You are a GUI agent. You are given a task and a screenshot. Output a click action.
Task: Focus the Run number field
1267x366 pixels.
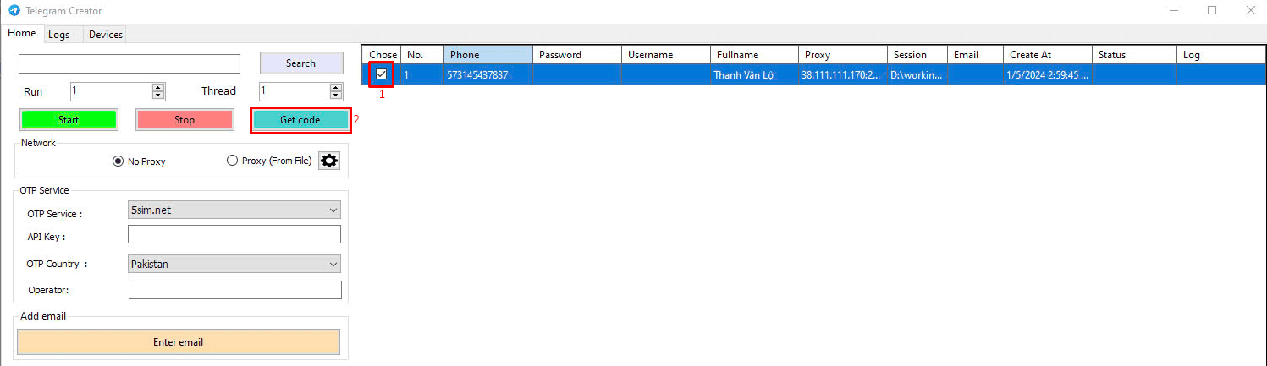coord(112,91)
